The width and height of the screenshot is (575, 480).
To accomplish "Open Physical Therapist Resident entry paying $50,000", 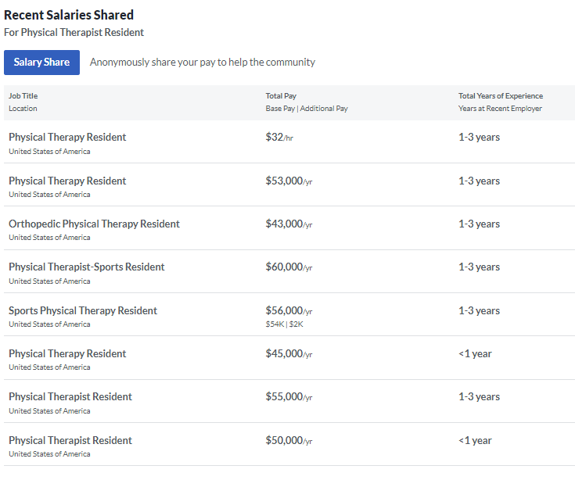I will tap(70, 440).
